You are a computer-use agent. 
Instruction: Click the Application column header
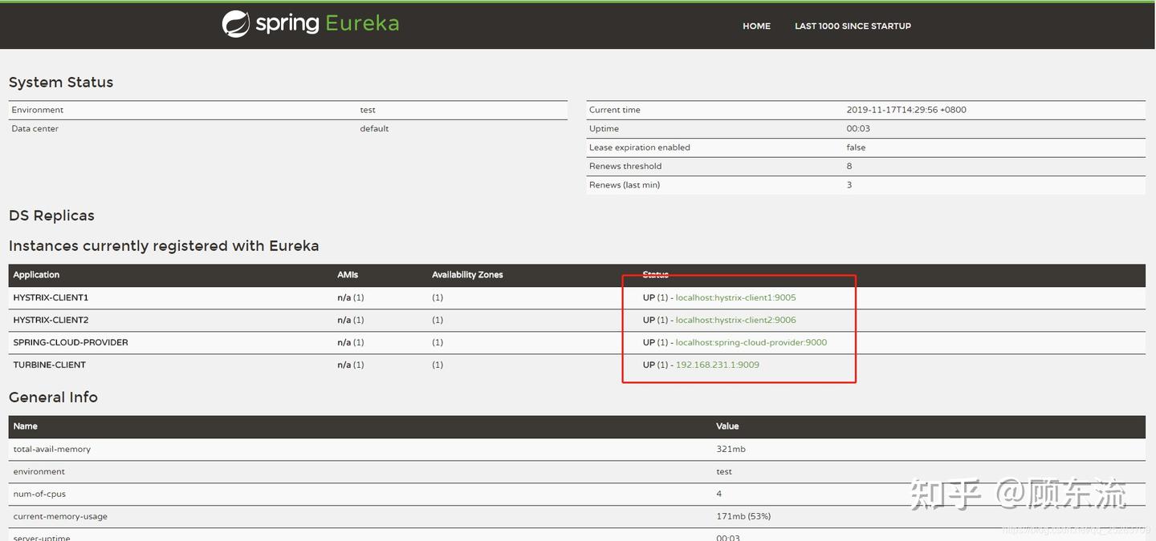(x=36, y=275)
